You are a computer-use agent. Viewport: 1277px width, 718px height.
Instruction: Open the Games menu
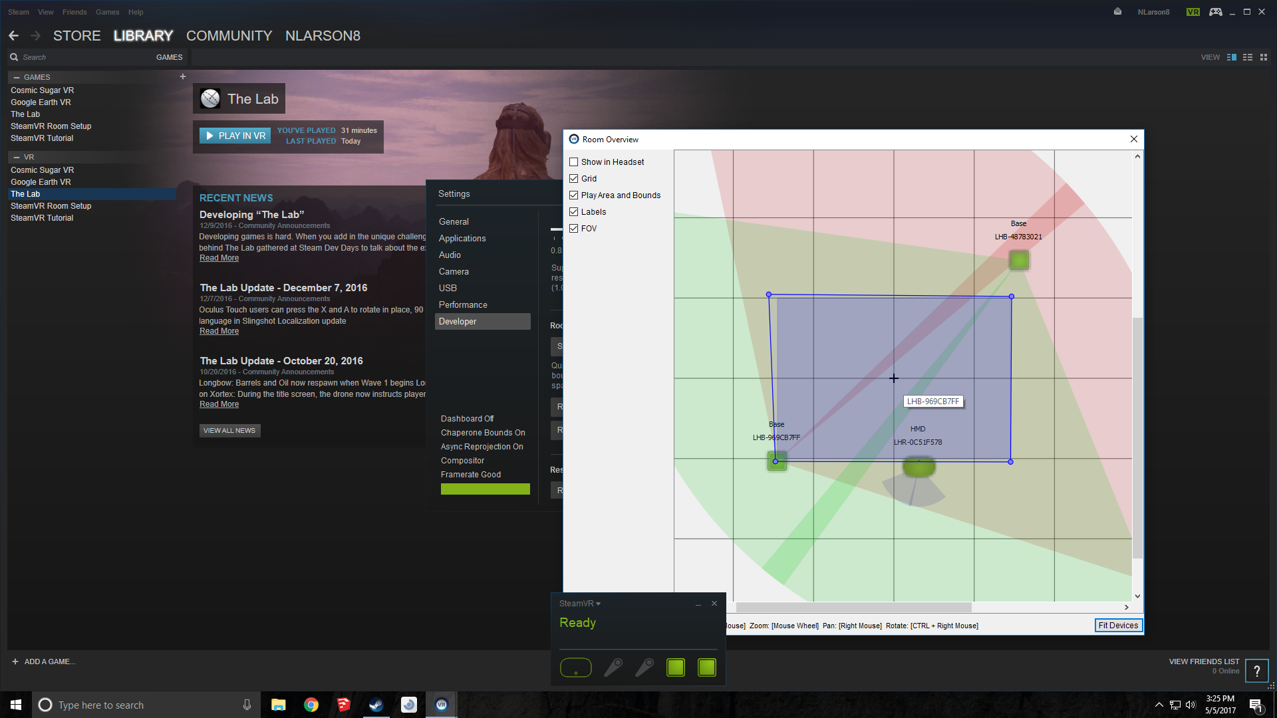tap(108, 12)
